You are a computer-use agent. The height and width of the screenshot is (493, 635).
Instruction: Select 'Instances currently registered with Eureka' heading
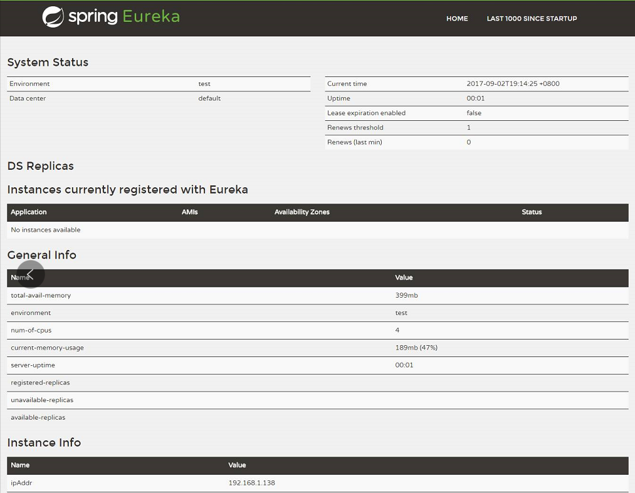(128, 190)
